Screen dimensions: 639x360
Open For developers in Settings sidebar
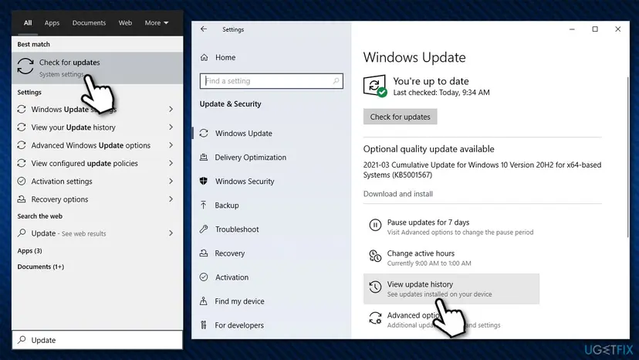point(239,325)
